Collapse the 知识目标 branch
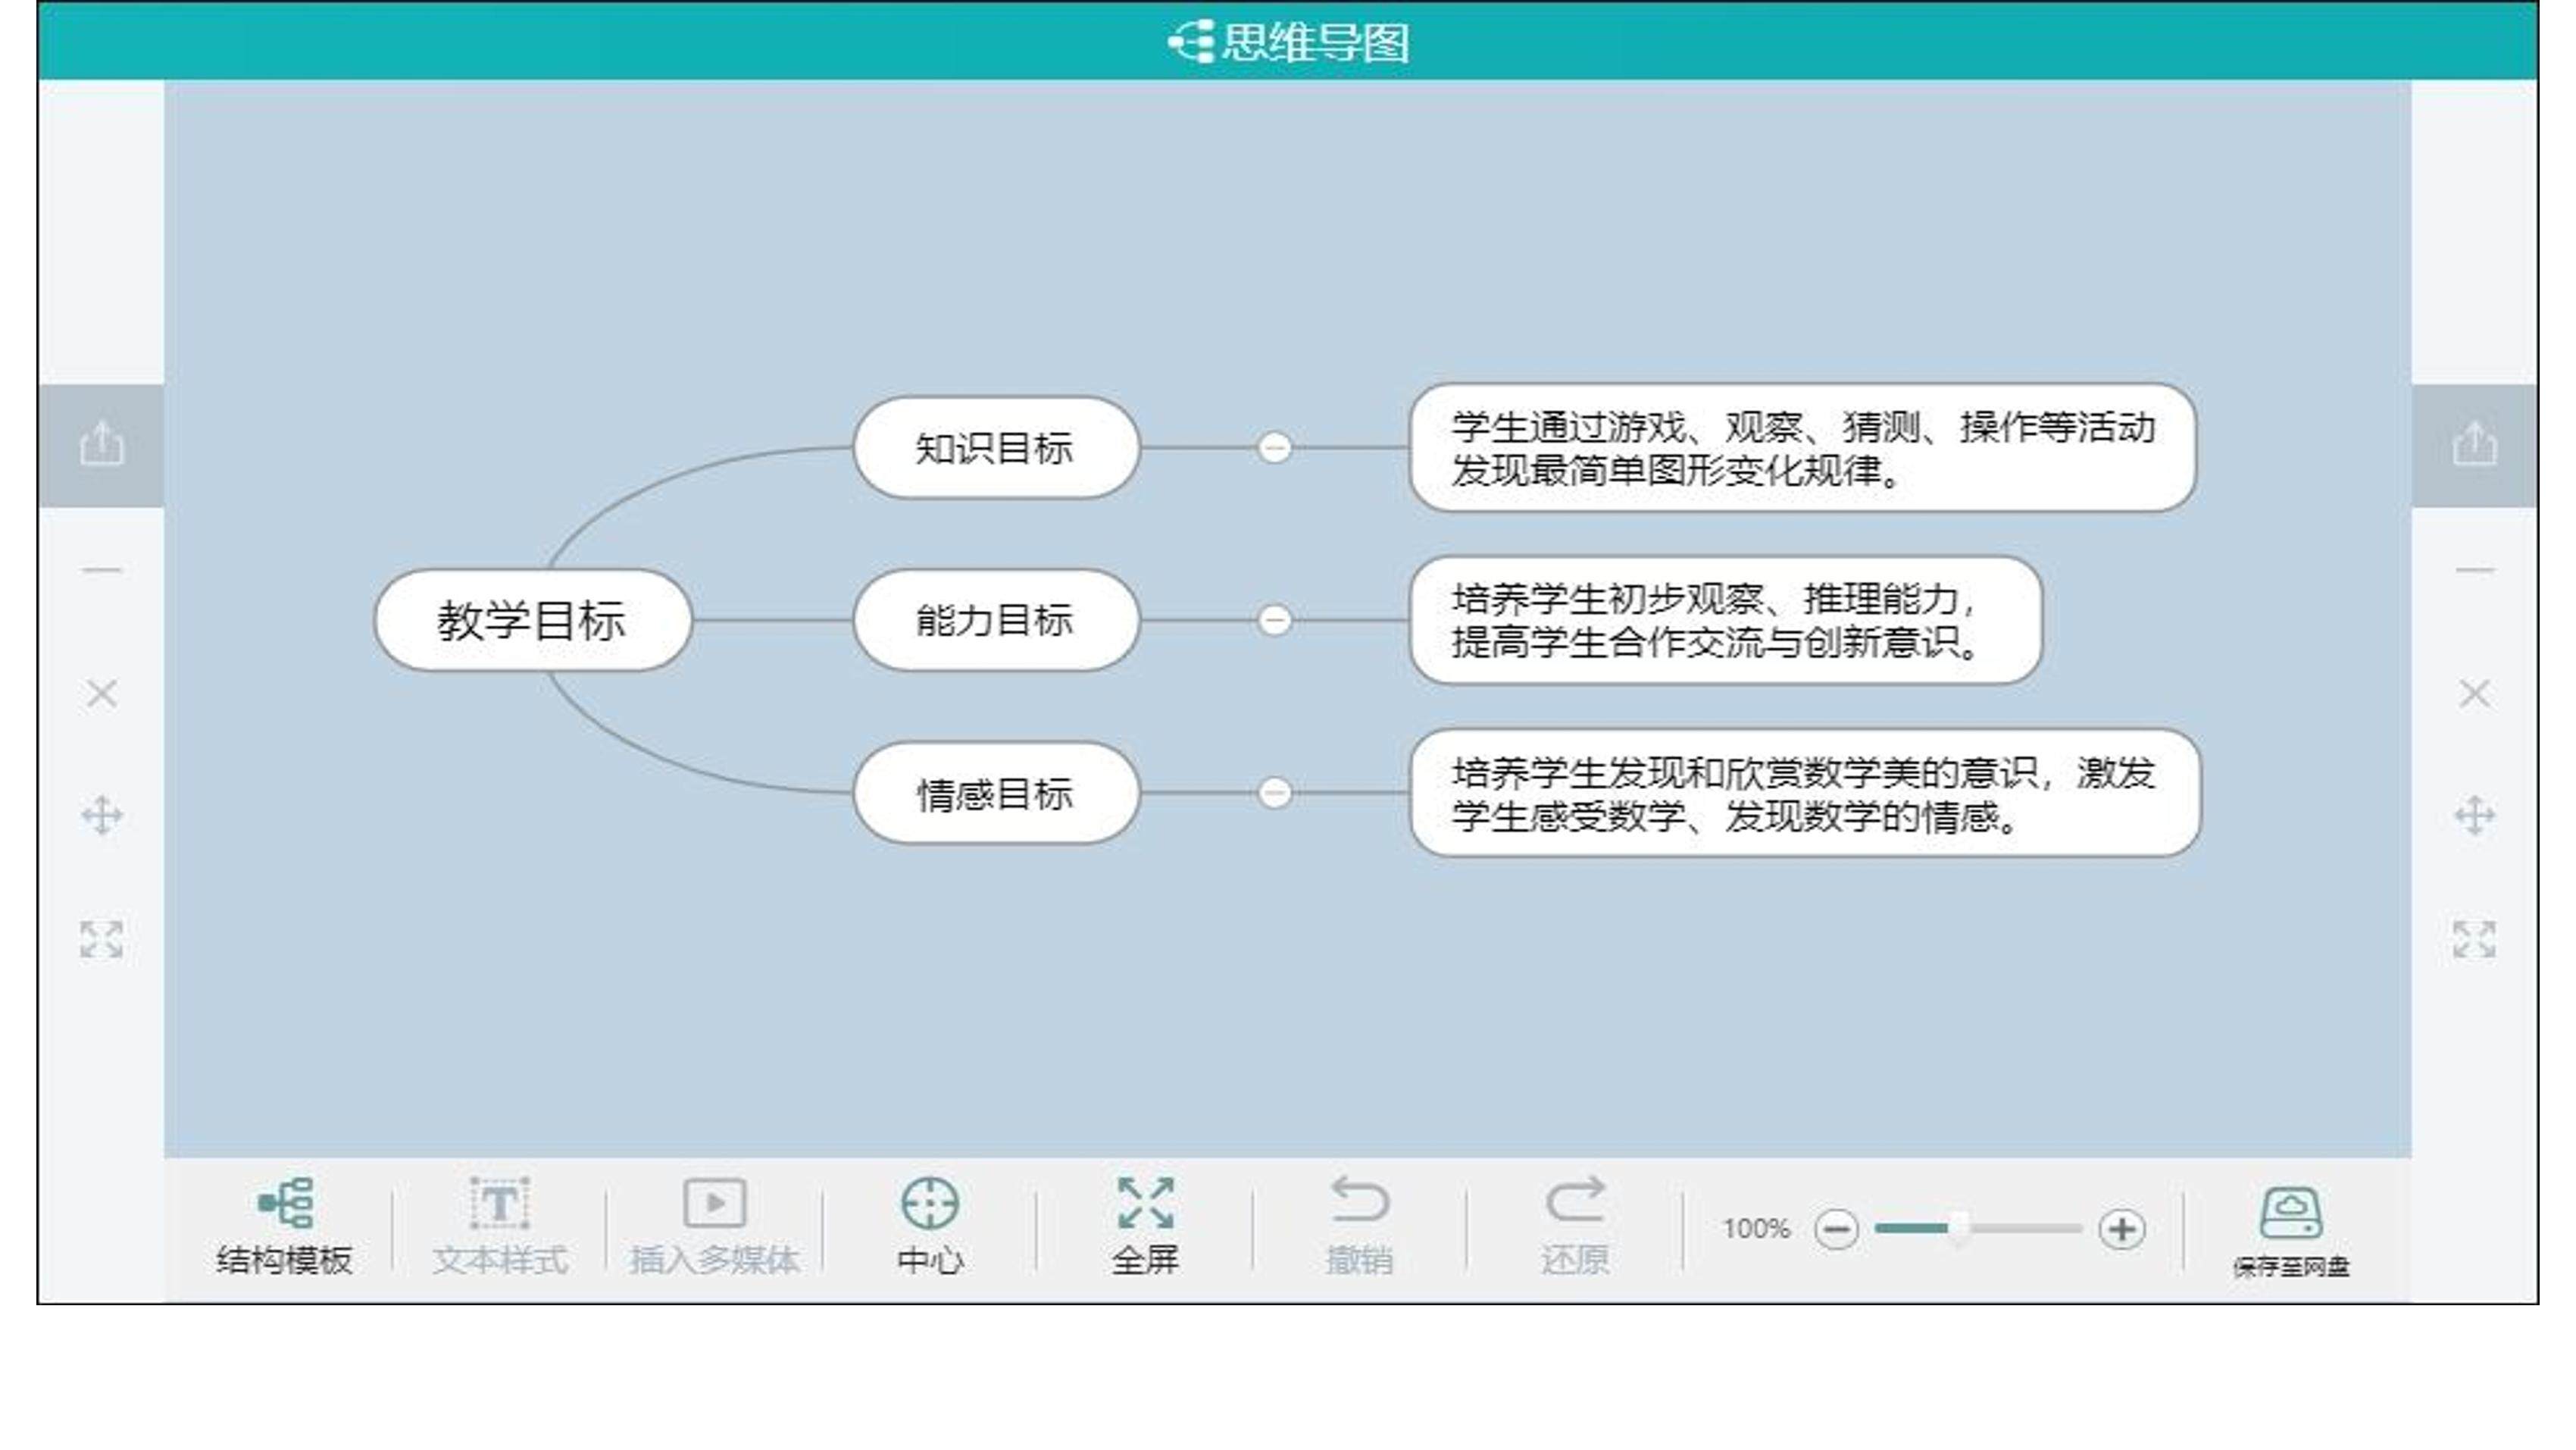 tap(1274, 447)
